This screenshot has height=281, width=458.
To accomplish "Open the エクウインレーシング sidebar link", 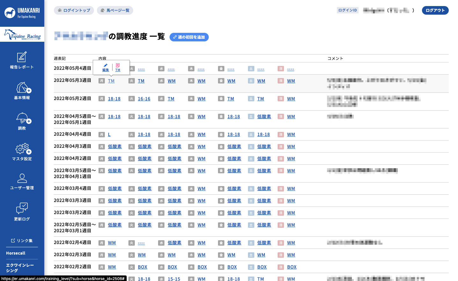I will pyautogui.click(x=20, y=268).
